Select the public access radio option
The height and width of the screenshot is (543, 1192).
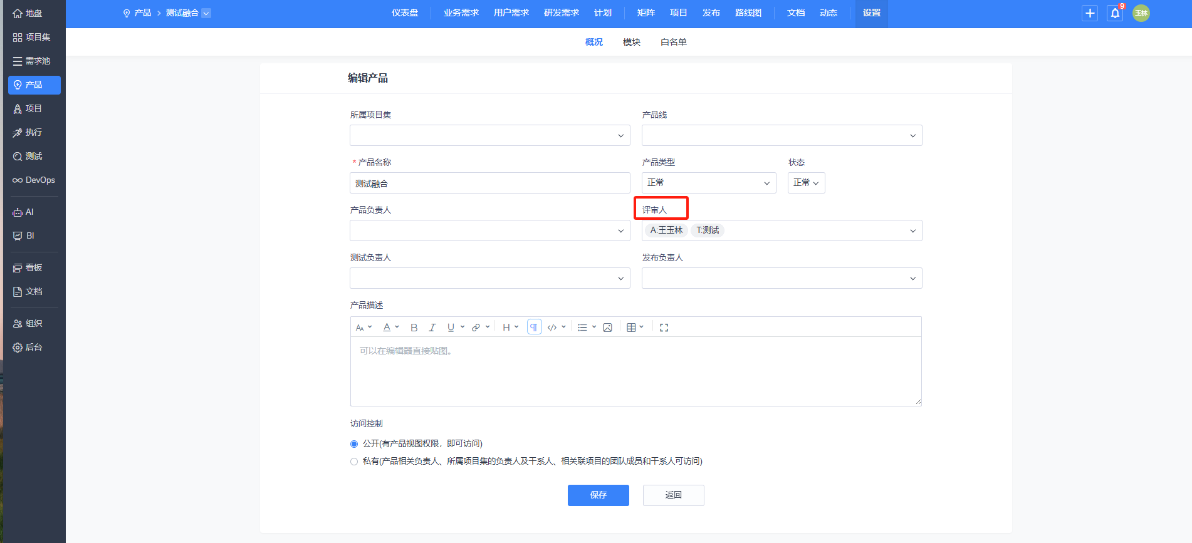tap(354, 444)
